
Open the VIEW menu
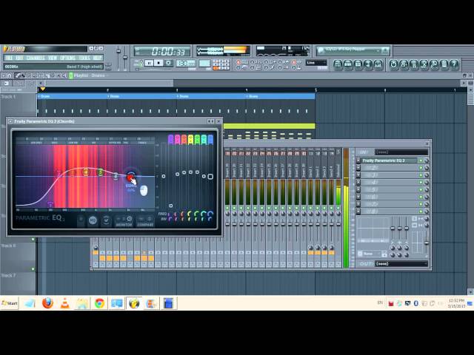click(53, 58)
